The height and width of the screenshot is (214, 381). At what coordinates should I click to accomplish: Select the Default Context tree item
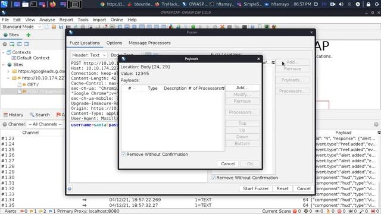(33, 58)
